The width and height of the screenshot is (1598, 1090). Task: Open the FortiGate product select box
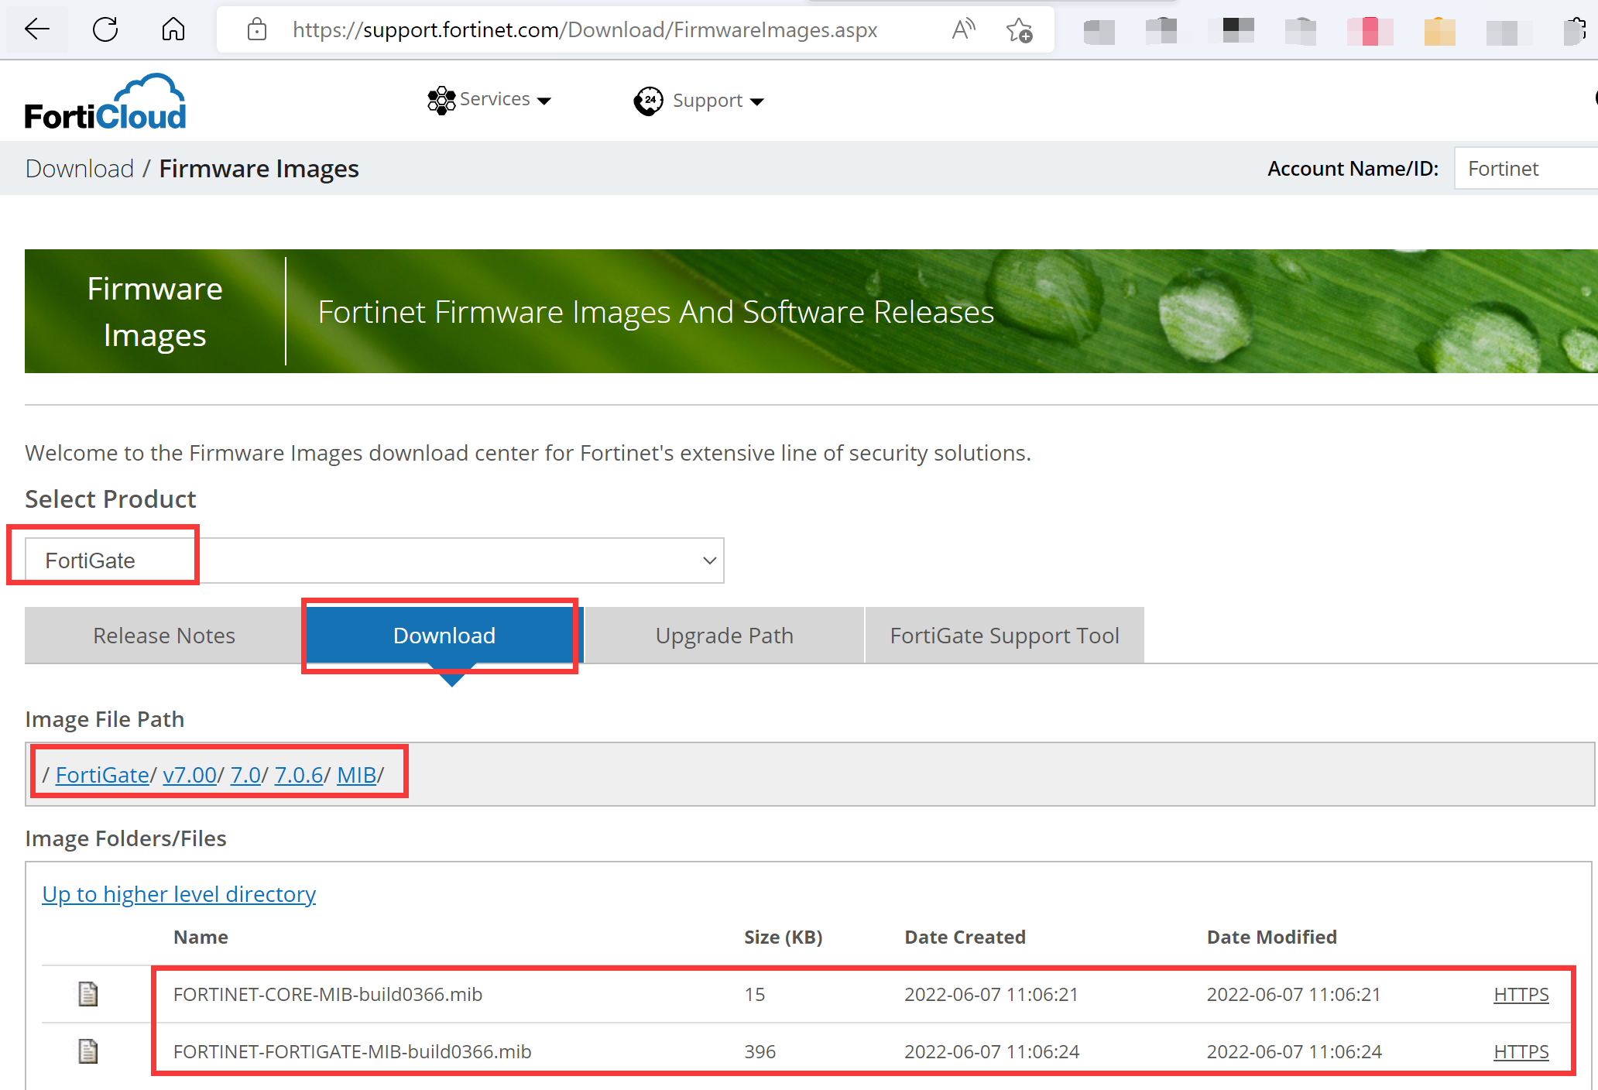point(375,560)
